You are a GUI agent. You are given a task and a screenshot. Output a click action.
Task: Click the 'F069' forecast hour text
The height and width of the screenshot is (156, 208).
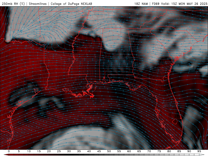point(155,4)
